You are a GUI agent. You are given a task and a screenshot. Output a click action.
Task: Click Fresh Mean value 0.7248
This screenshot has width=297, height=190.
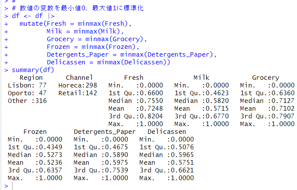[x=151, y=109]
